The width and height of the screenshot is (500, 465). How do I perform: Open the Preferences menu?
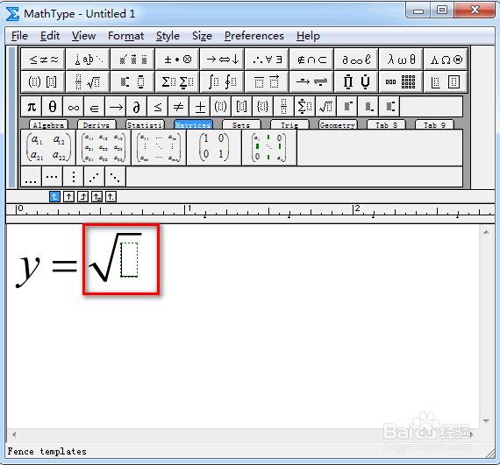tap(254, 36)
